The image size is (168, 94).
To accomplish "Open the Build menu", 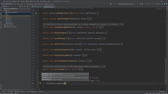I will coord(31,1).
